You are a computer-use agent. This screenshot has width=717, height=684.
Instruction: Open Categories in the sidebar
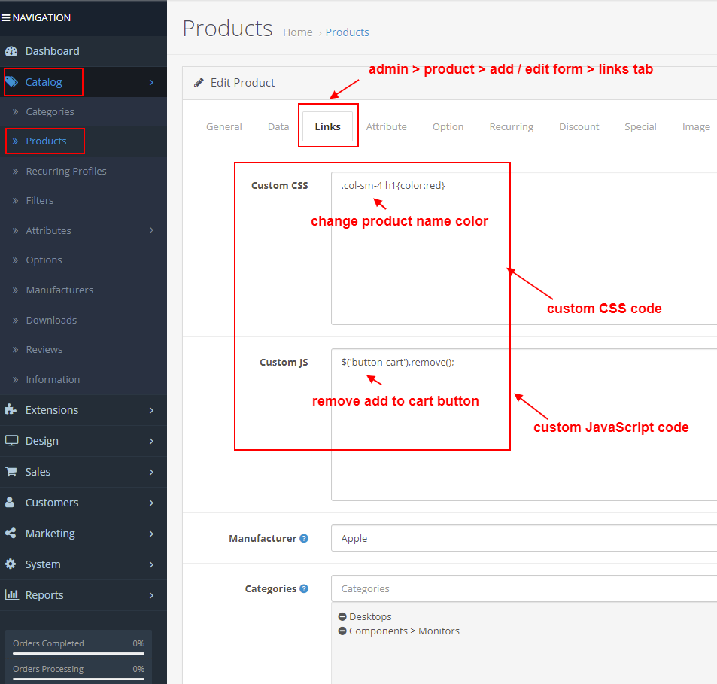(50, 111)
